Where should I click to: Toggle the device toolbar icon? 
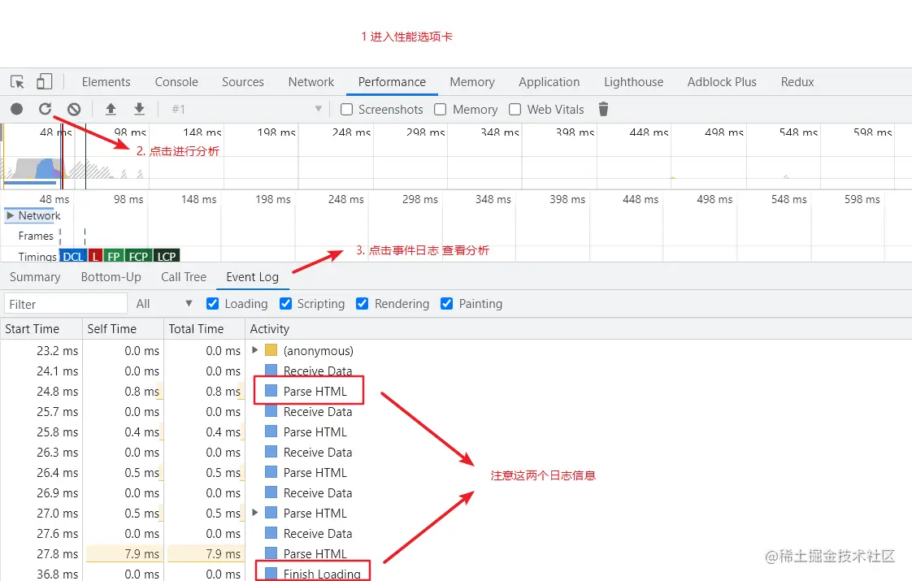point(44,81)
